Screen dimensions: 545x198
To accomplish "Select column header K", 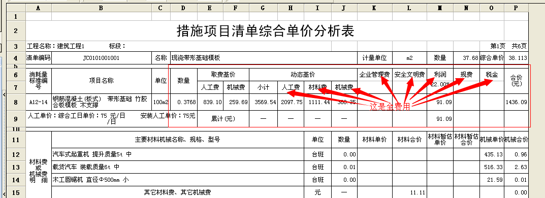I will point(375,8).
